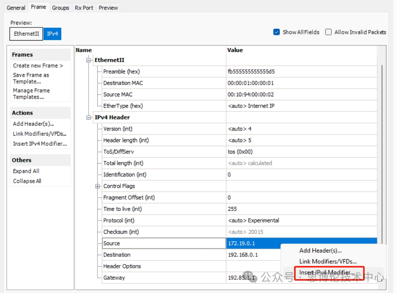
Task: Choose Insert IPv4 Modifier in context menu
Action: coord(327,272)
